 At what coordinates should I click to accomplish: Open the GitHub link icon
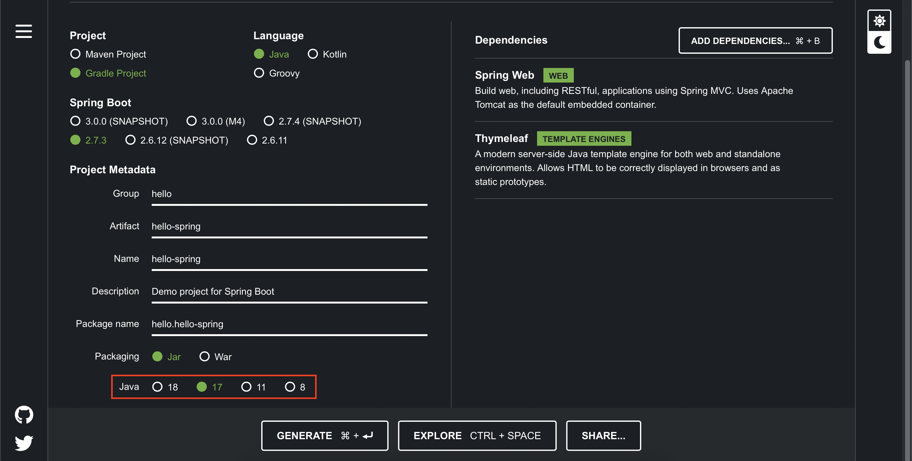[24, 414]
